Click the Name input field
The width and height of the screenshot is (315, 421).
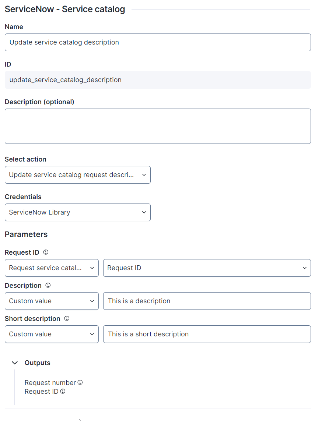click(158, 42)
